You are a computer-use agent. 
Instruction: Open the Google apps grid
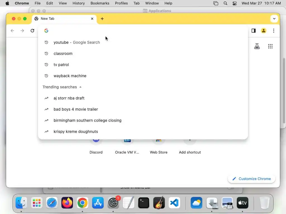[270, 46]
